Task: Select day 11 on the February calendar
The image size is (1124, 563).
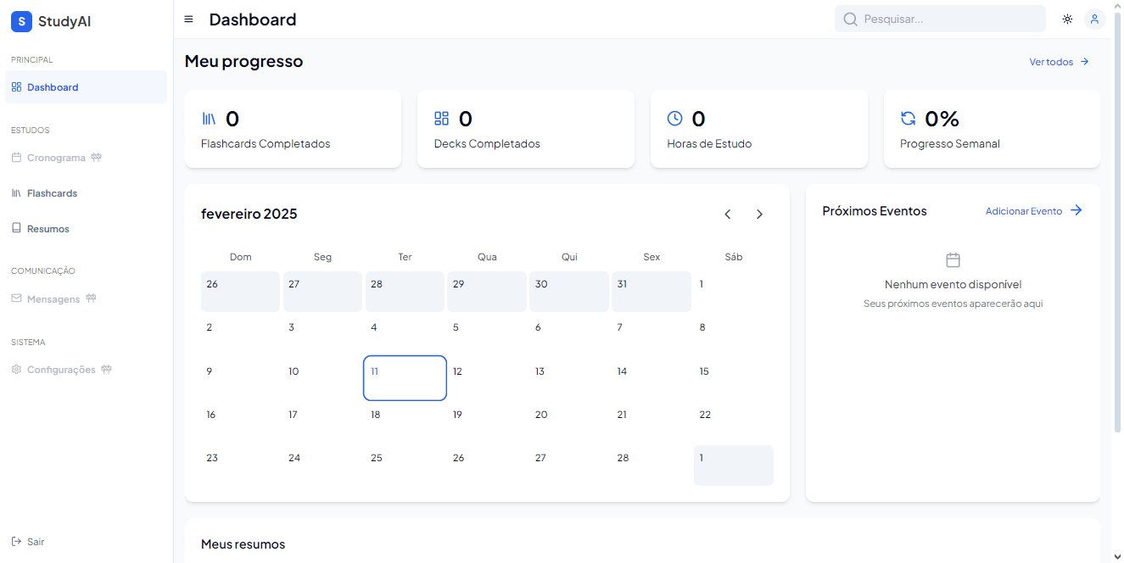Action: pos(405,377)
